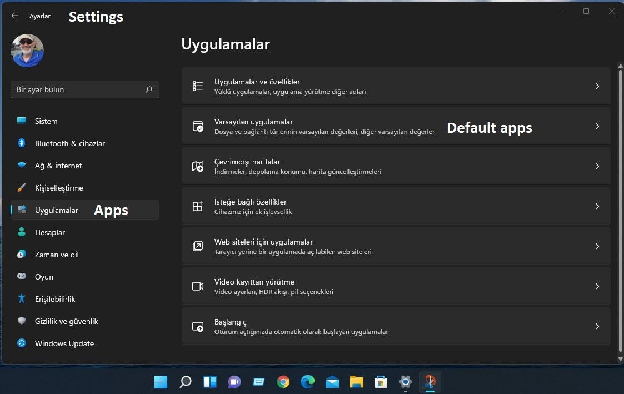Open the Windows Start menu
This screenshot has width=624, height=394.
point(161,382)
